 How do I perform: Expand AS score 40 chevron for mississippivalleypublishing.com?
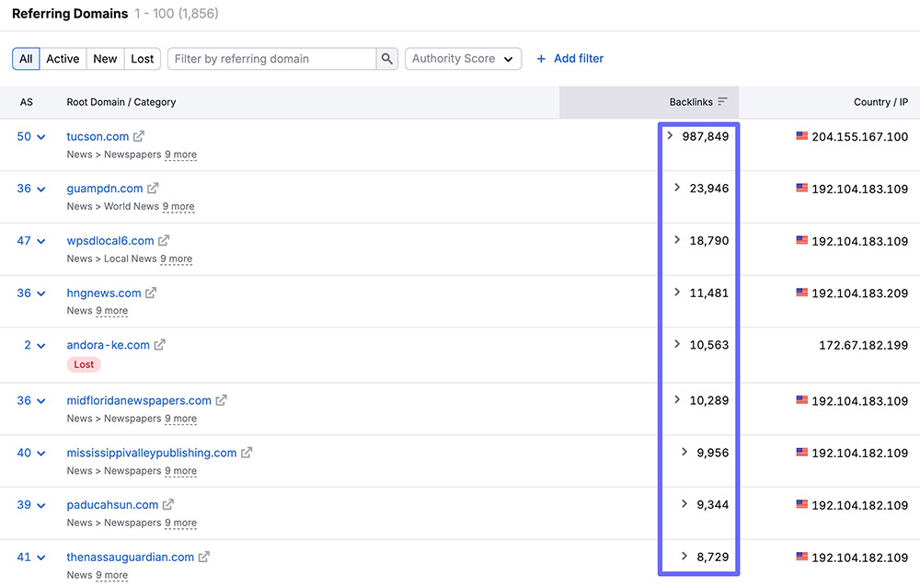[x=41, y=454]
